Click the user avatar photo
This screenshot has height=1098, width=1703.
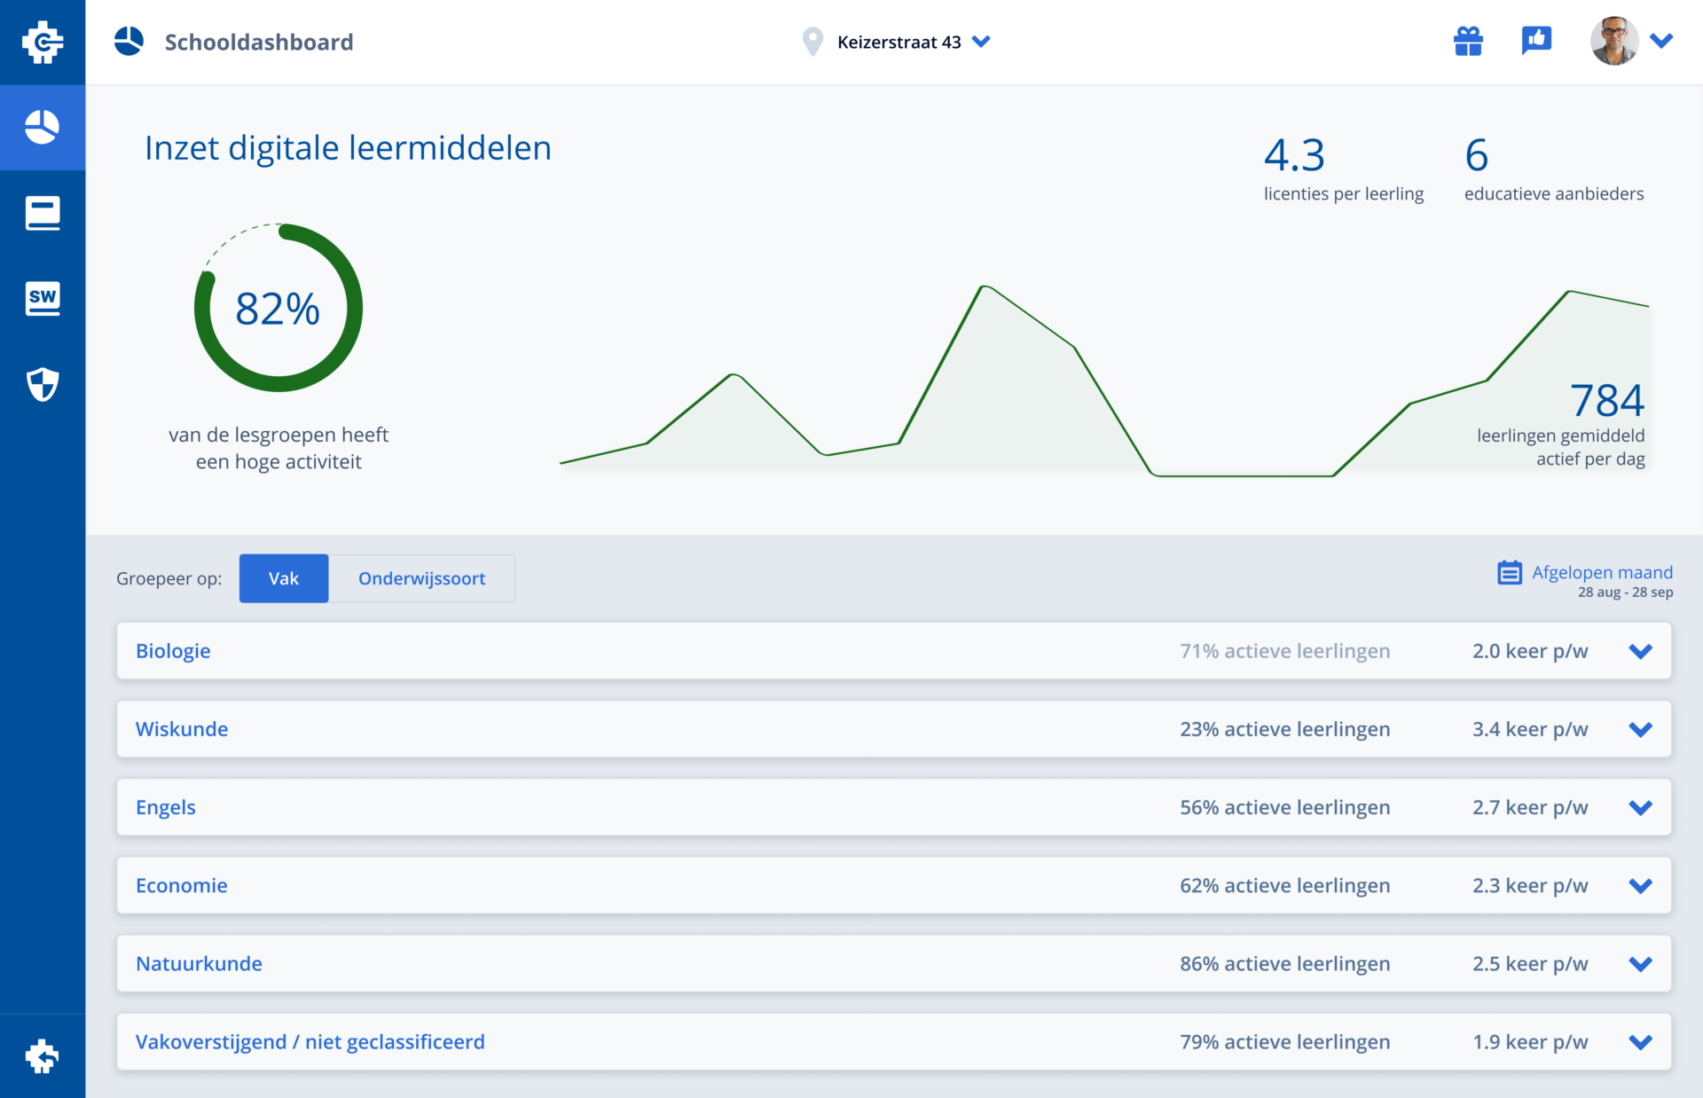click(x=1613, y=41)
